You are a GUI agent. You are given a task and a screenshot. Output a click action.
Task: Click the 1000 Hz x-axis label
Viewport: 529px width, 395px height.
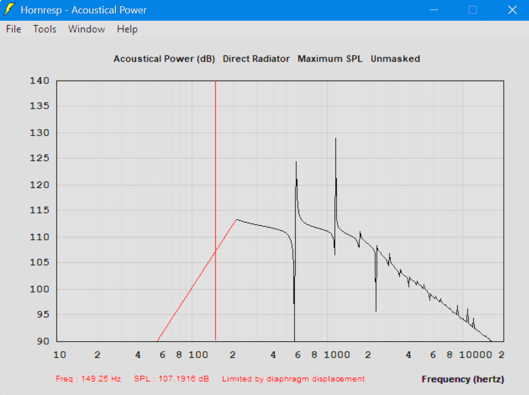337,355
